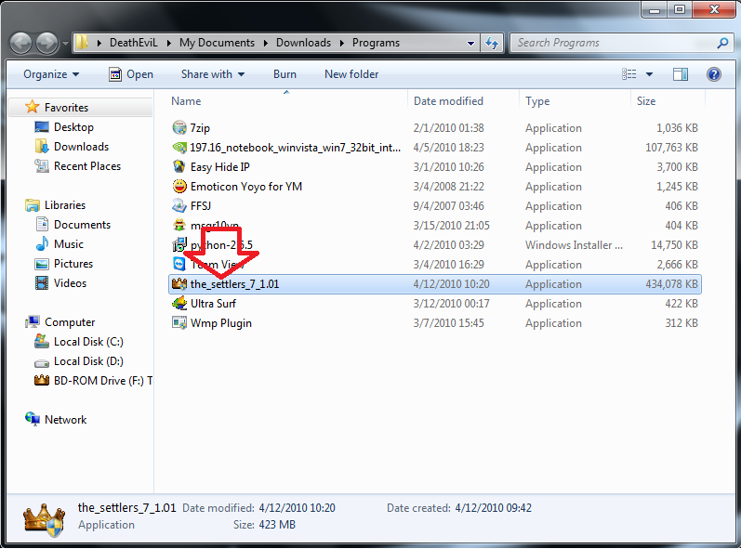Click the Wmp Plugin file icon

click(179, 323)
